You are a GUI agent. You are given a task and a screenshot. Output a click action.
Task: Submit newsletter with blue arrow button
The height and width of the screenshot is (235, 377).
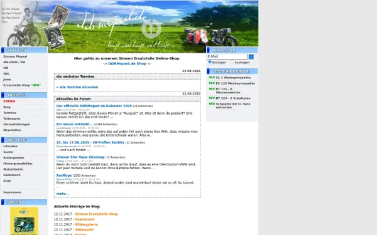[x=251, y=57]
